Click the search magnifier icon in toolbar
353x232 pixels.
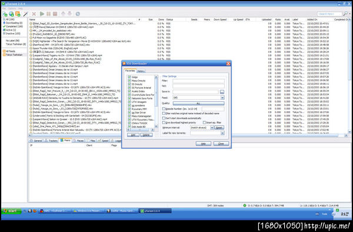(x=345, y=14)
